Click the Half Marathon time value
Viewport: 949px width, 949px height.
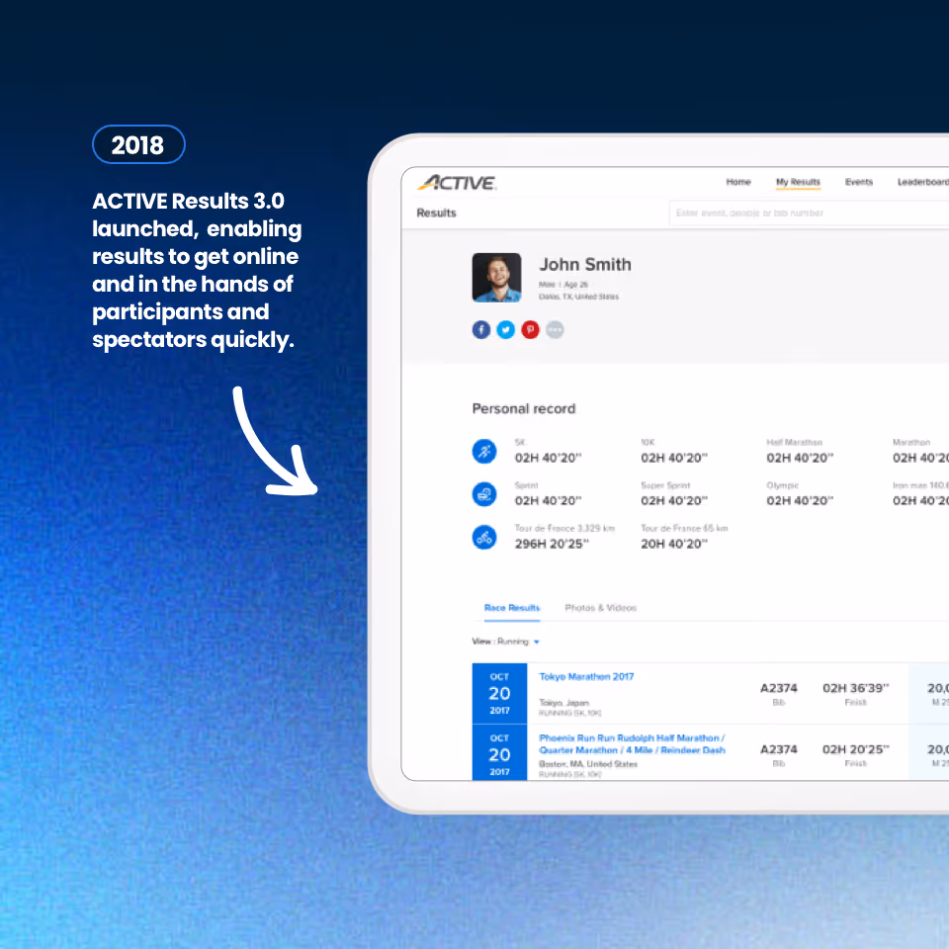point(800,458)
